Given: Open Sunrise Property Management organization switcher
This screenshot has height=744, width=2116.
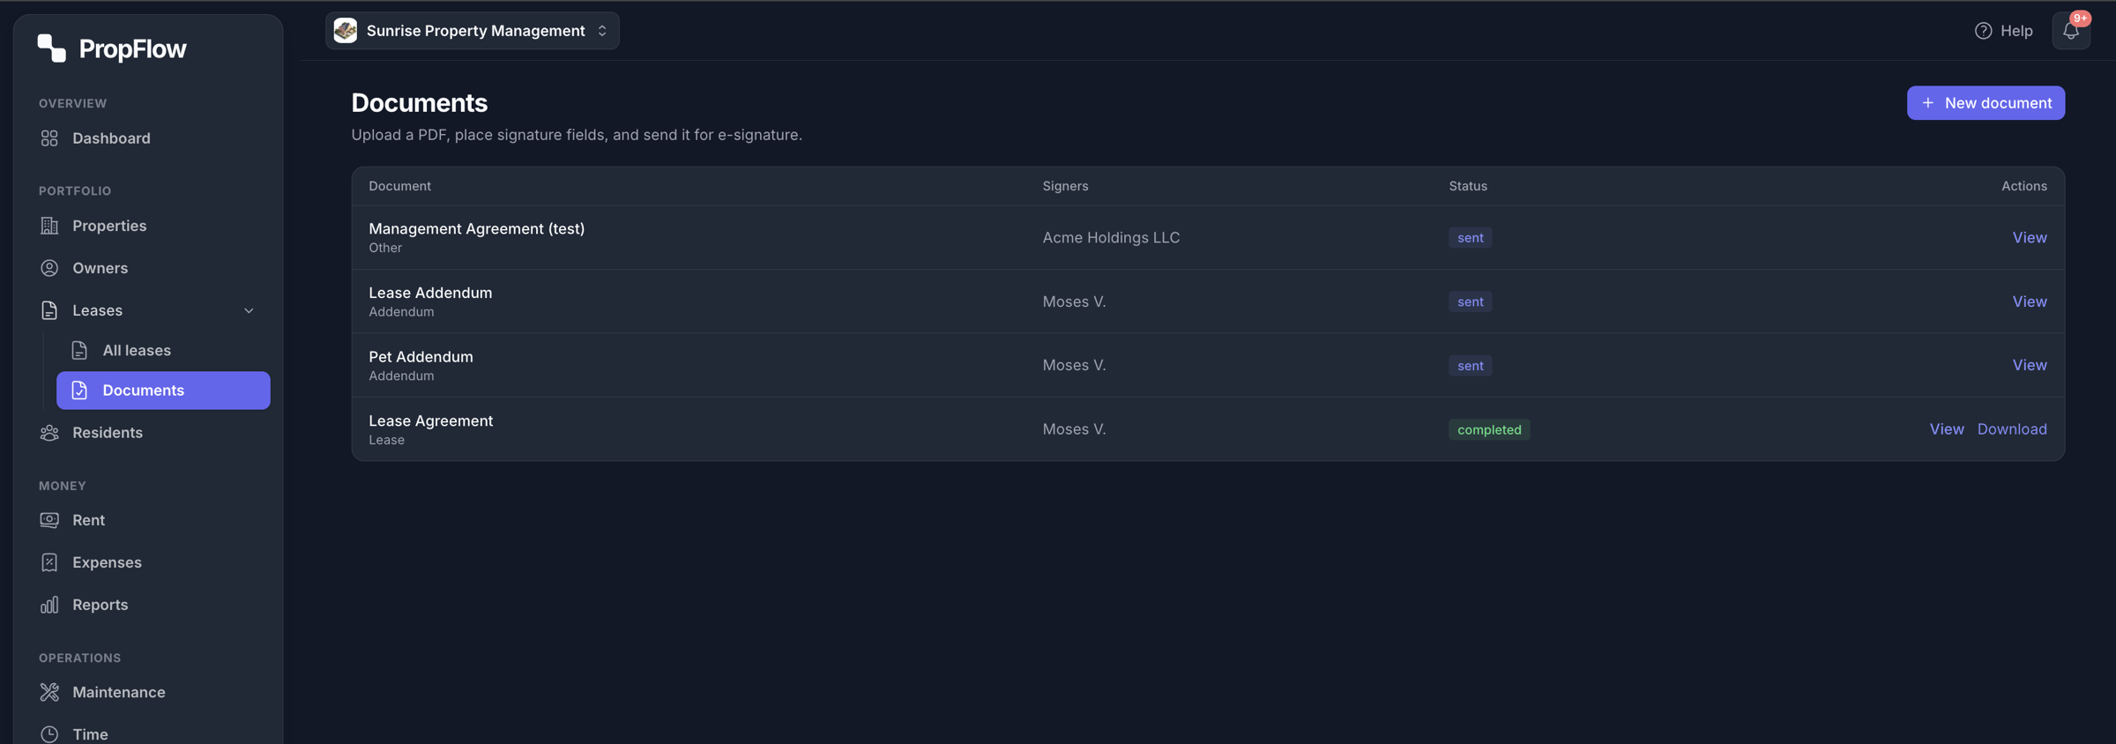Looking at the screenshot, I should click(472, 31).
